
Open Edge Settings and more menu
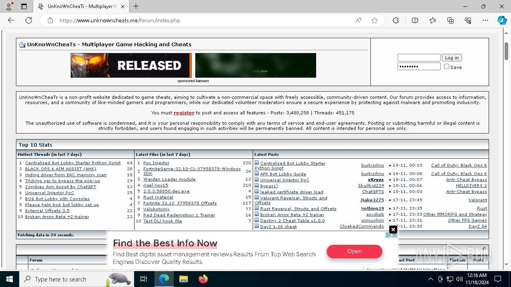tap(485, 20)
